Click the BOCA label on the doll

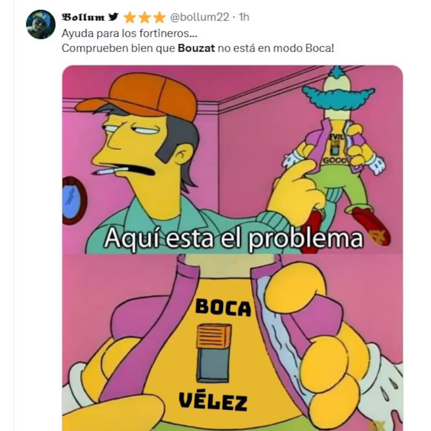coord(223,307)
